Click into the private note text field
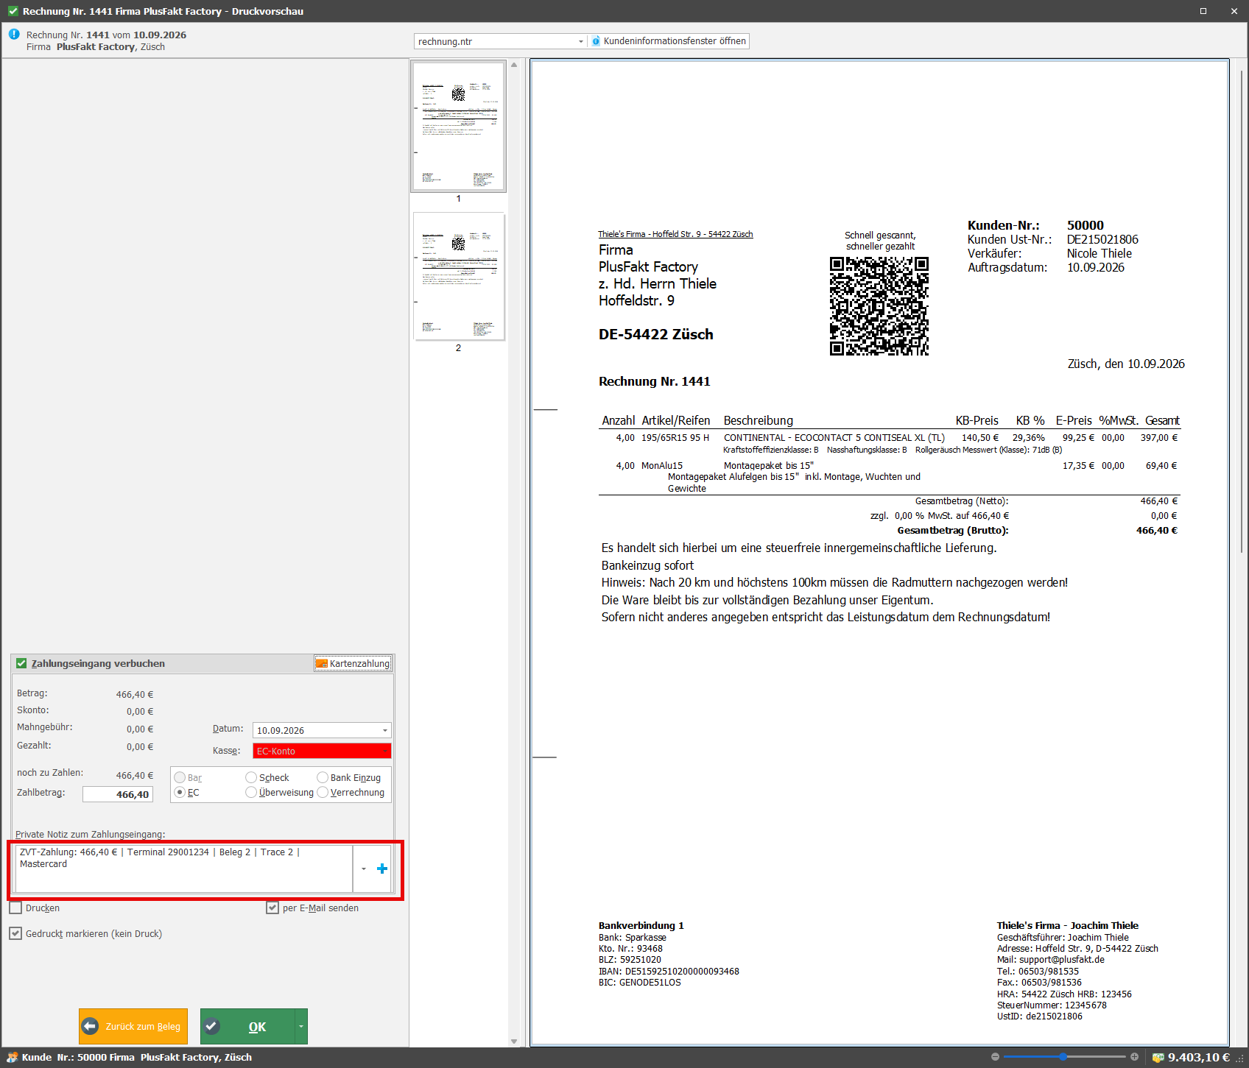 point(184,869)
